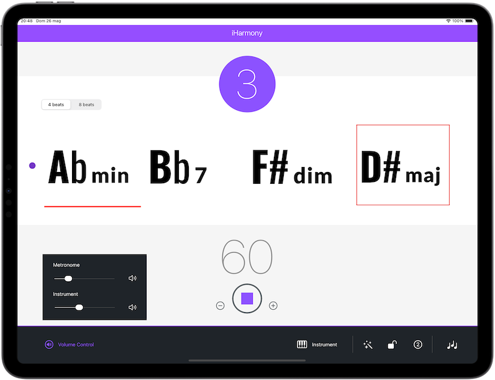Click the 60 tempo value
Viewport: 495px width, 380px height.
(x=247, y=256)
